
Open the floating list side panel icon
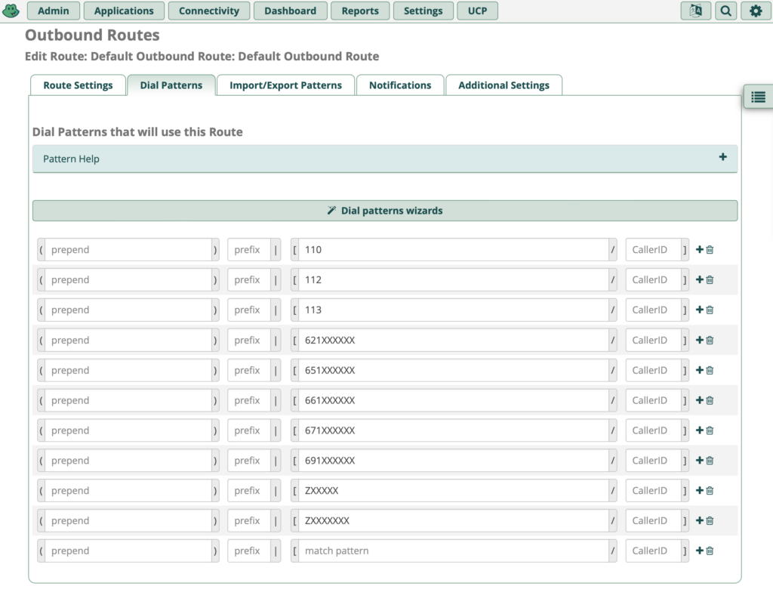click(758, 97)
